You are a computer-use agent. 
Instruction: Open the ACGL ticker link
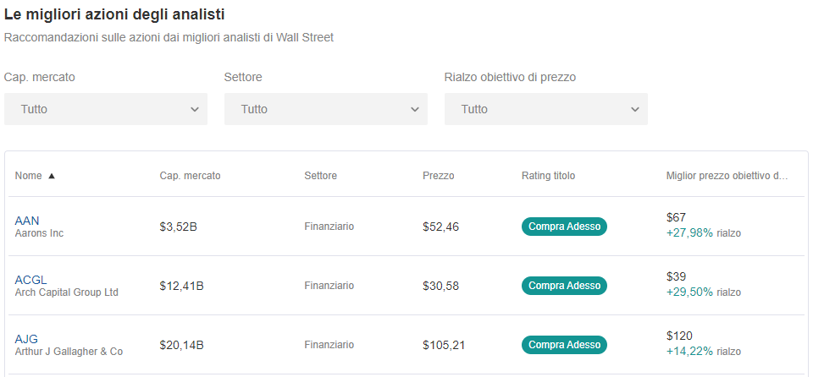31,280
